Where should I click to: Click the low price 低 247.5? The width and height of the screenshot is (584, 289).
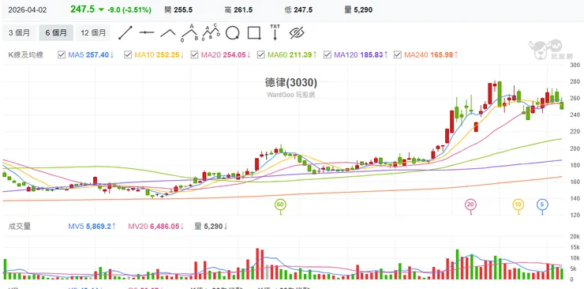(298, 10)
